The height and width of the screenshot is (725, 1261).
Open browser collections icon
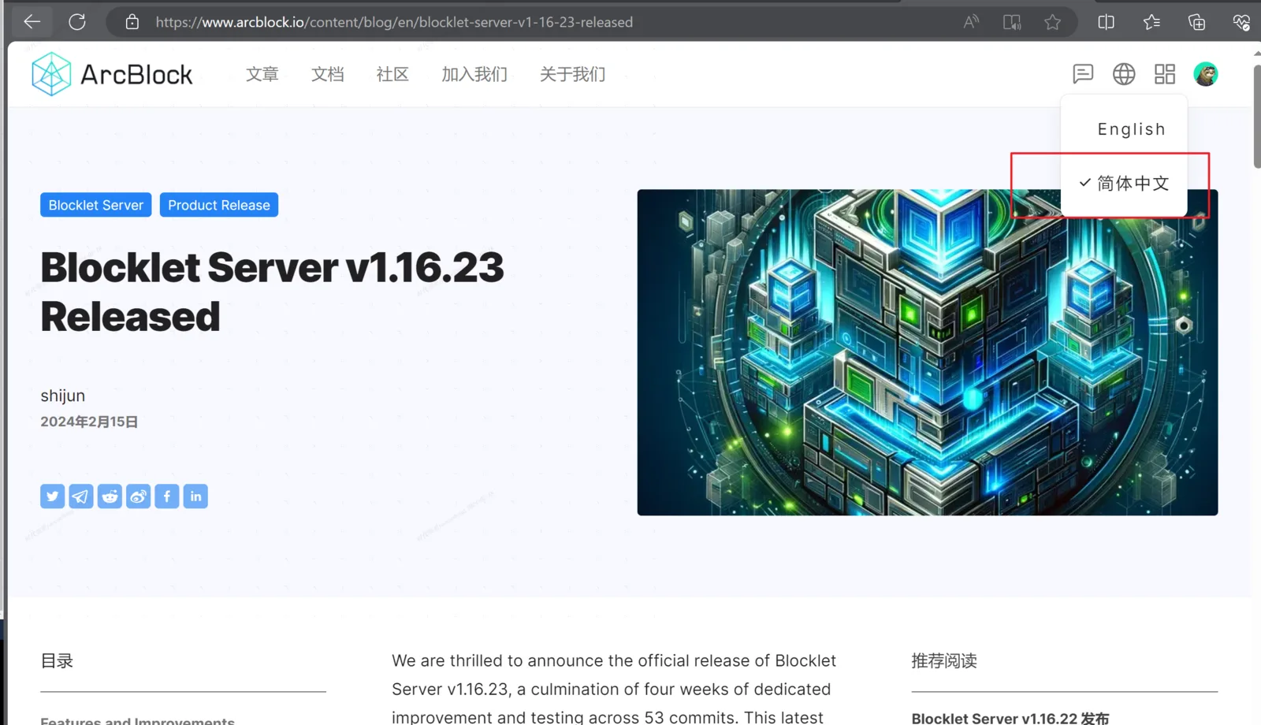1196,22
